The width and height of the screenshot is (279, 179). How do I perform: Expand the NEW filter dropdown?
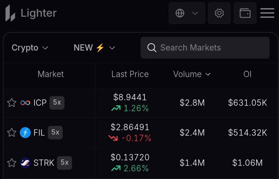click(x=94, y=48)
